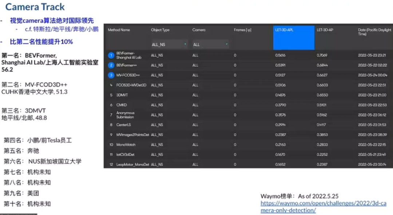Screen dimensions: 393x215
Task: Click the Method Name column header
Action: tap(119, 30)
